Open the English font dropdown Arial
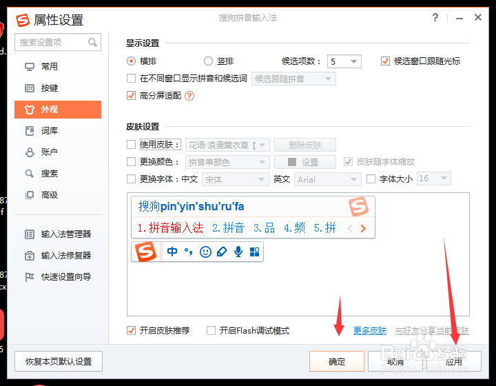Image resolution: width=496 pixels, height=386 pixels. (328, 179)
